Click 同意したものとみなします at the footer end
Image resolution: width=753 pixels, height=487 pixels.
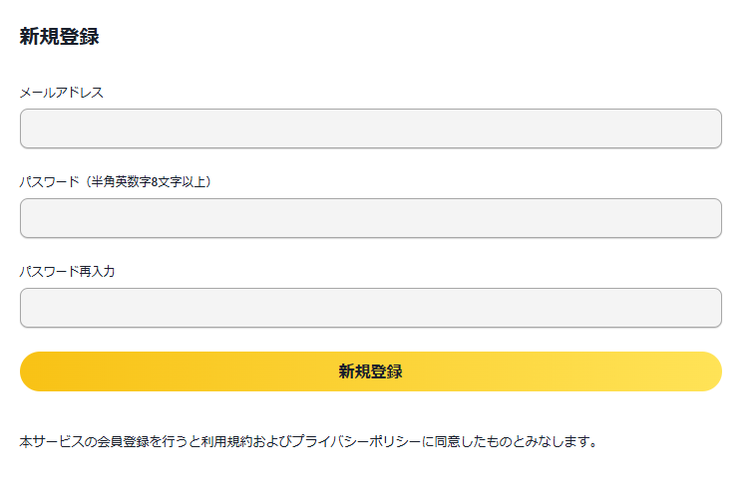[x=514, y=440]
